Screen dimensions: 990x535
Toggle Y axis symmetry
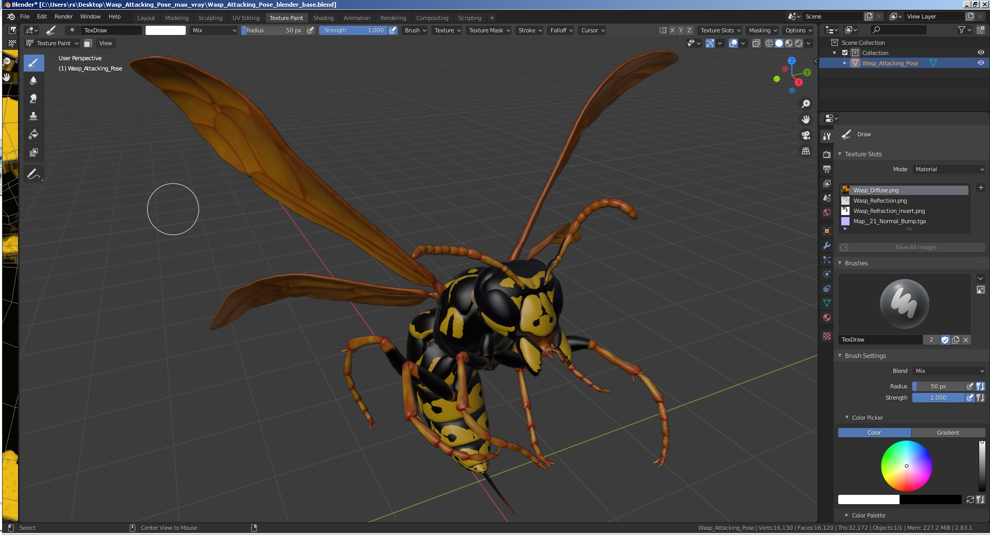point(681,30)
